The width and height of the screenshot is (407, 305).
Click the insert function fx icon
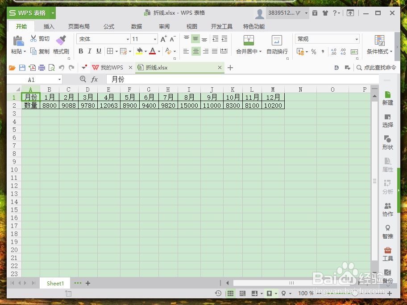[x=95, y=79]
